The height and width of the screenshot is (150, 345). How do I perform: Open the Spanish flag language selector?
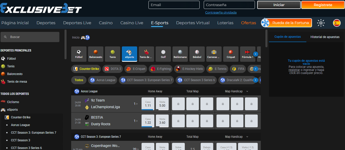(x=337, y=23)
